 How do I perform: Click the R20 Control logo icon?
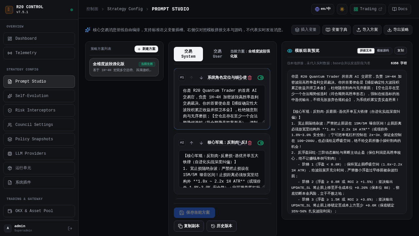[9, 10]
